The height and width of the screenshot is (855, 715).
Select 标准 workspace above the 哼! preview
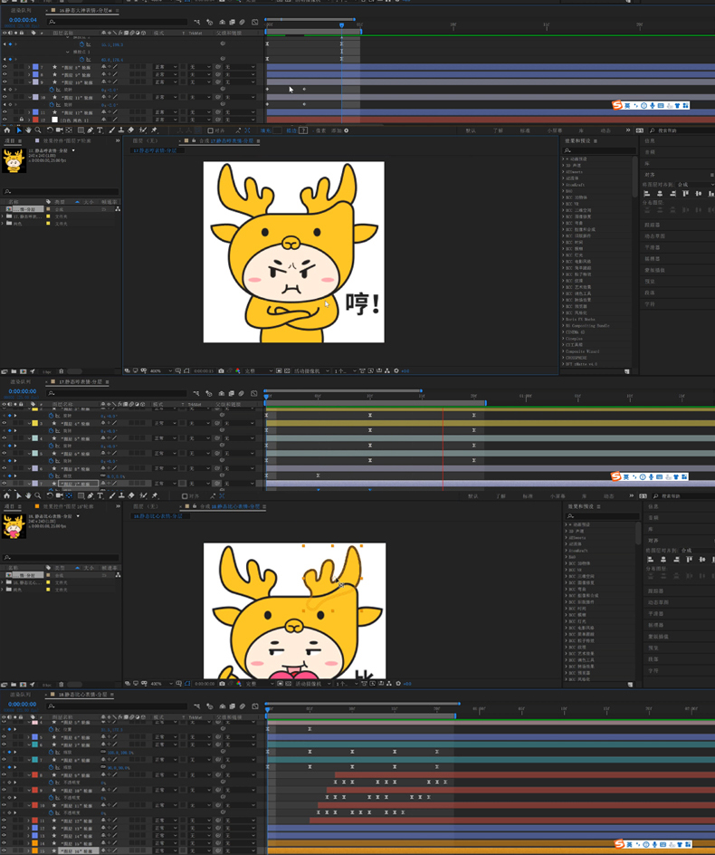pyautogui.click(x=525, y=130)
